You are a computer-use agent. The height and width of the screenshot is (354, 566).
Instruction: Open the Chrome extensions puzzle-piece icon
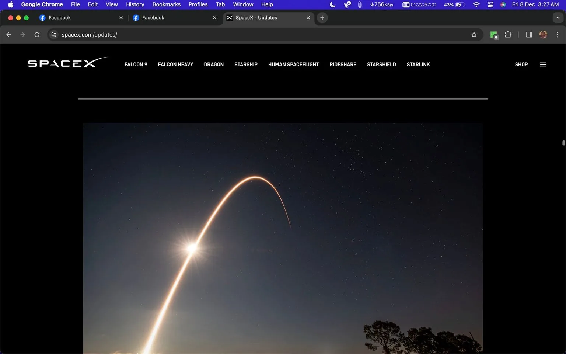[x=508, y=34]
